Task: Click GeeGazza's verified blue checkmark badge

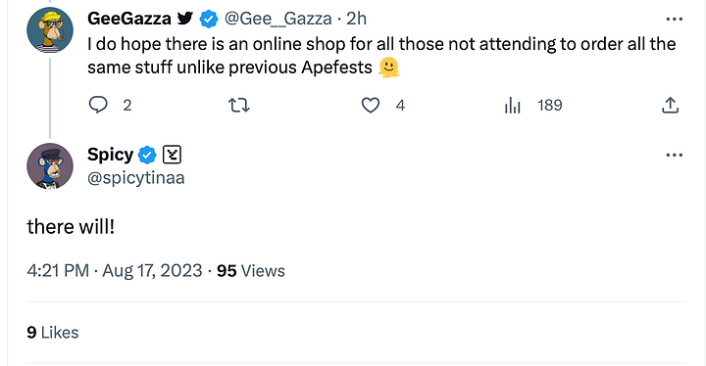Action: click(x=209, y=19)
